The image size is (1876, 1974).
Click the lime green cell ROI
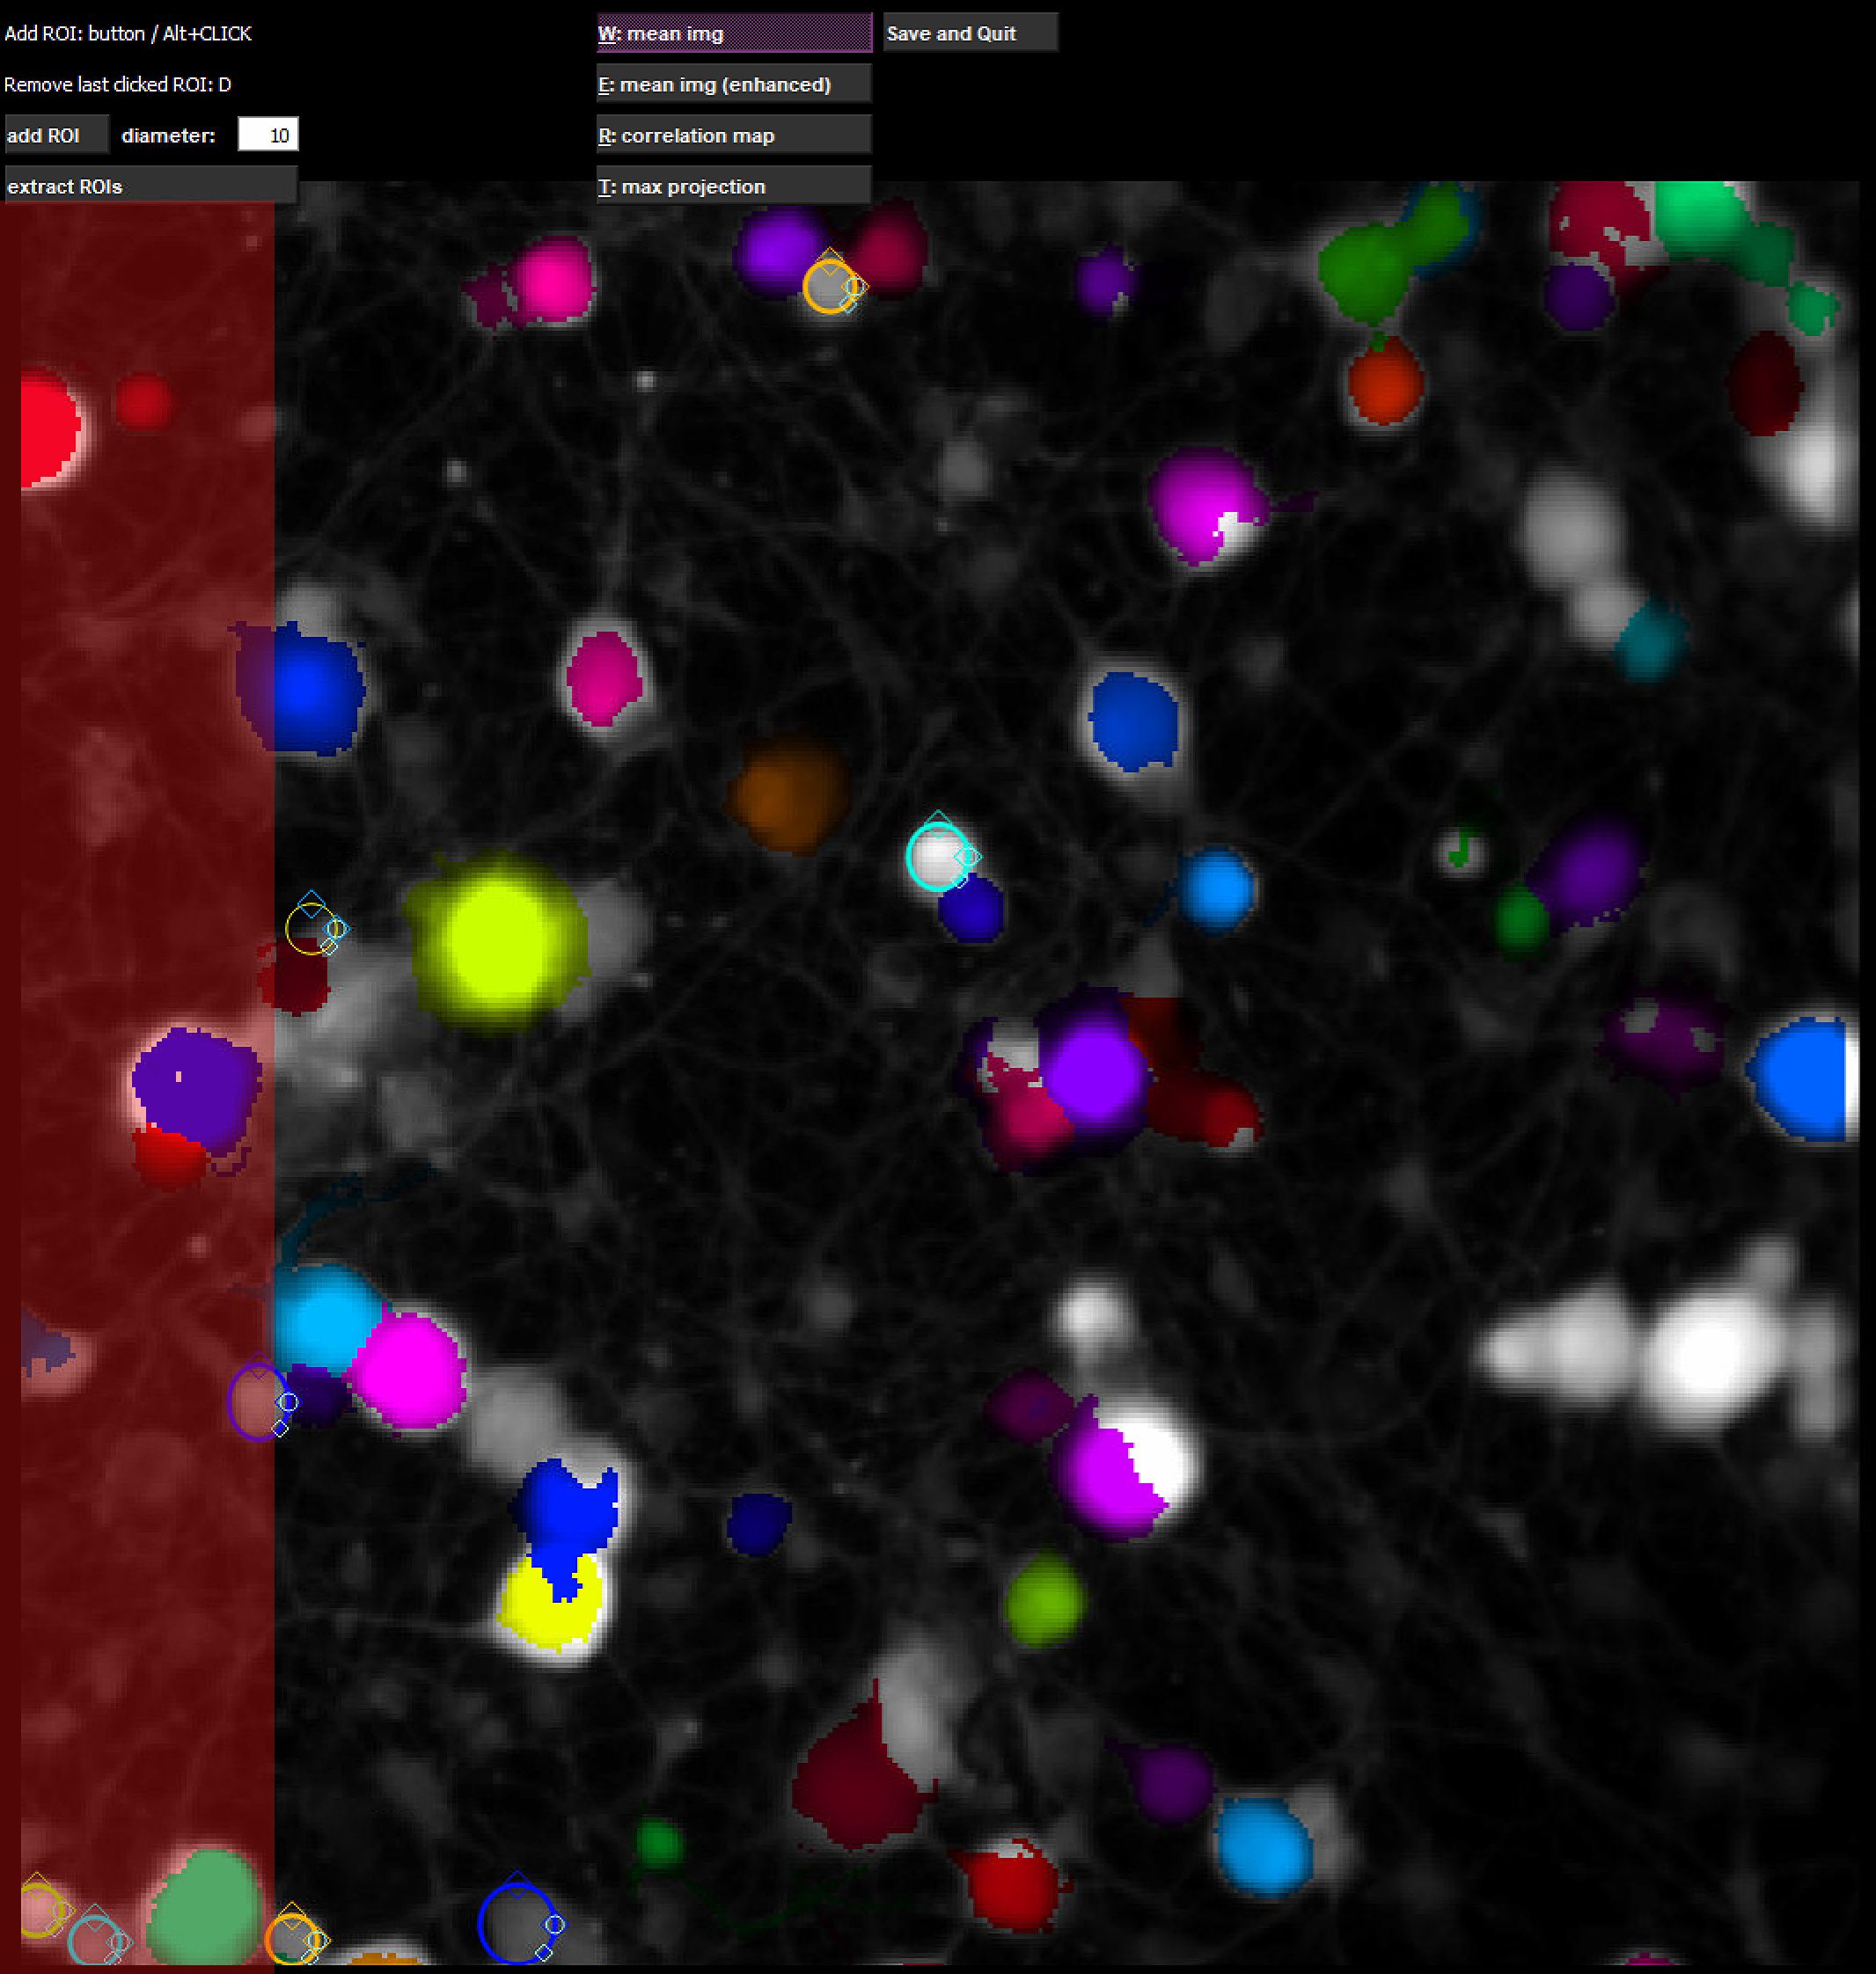(x=1044, y=1599)
